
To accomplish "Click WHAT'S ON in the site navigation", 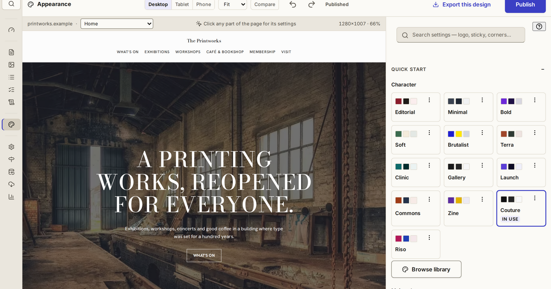I will 128,52.
